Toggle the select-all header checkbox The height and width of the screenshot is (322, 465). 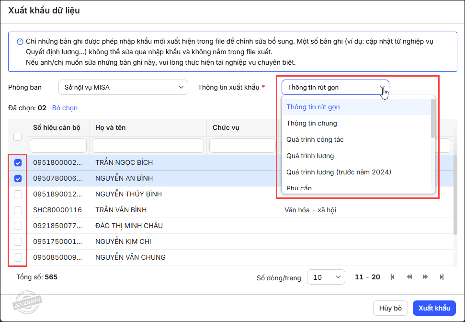(x=18, y=137)
